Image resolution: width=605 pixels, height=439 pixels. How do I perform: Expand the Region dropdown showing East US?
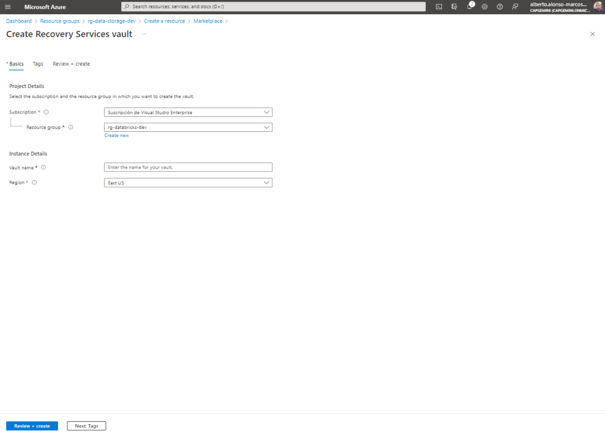(188, 183)
